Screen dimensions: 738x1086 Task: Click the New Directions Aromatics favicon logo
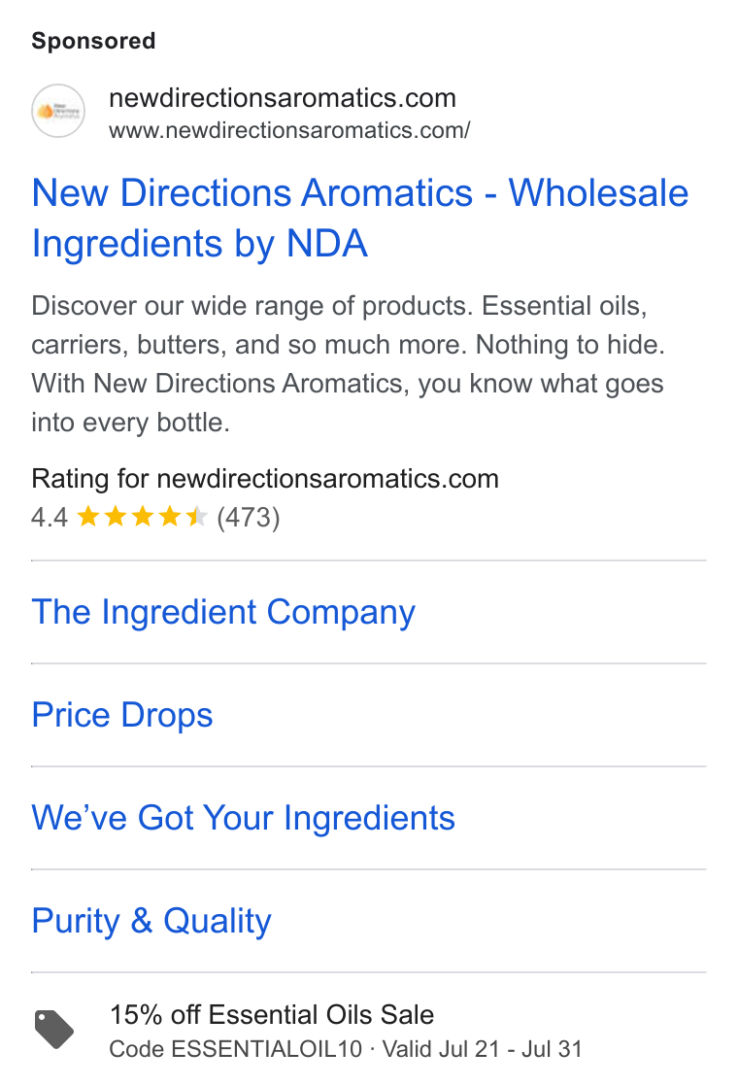(58, 111)
